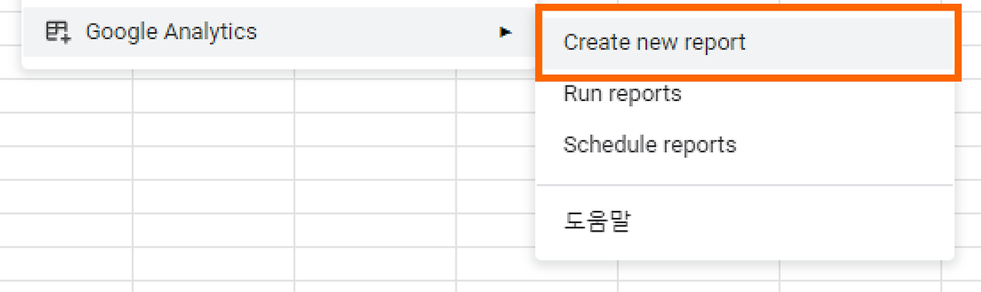The width and height of the screenshot is (981, 292).
Task: Open the Google Analytics menu entry label
Action: click(x=171, y=32)
